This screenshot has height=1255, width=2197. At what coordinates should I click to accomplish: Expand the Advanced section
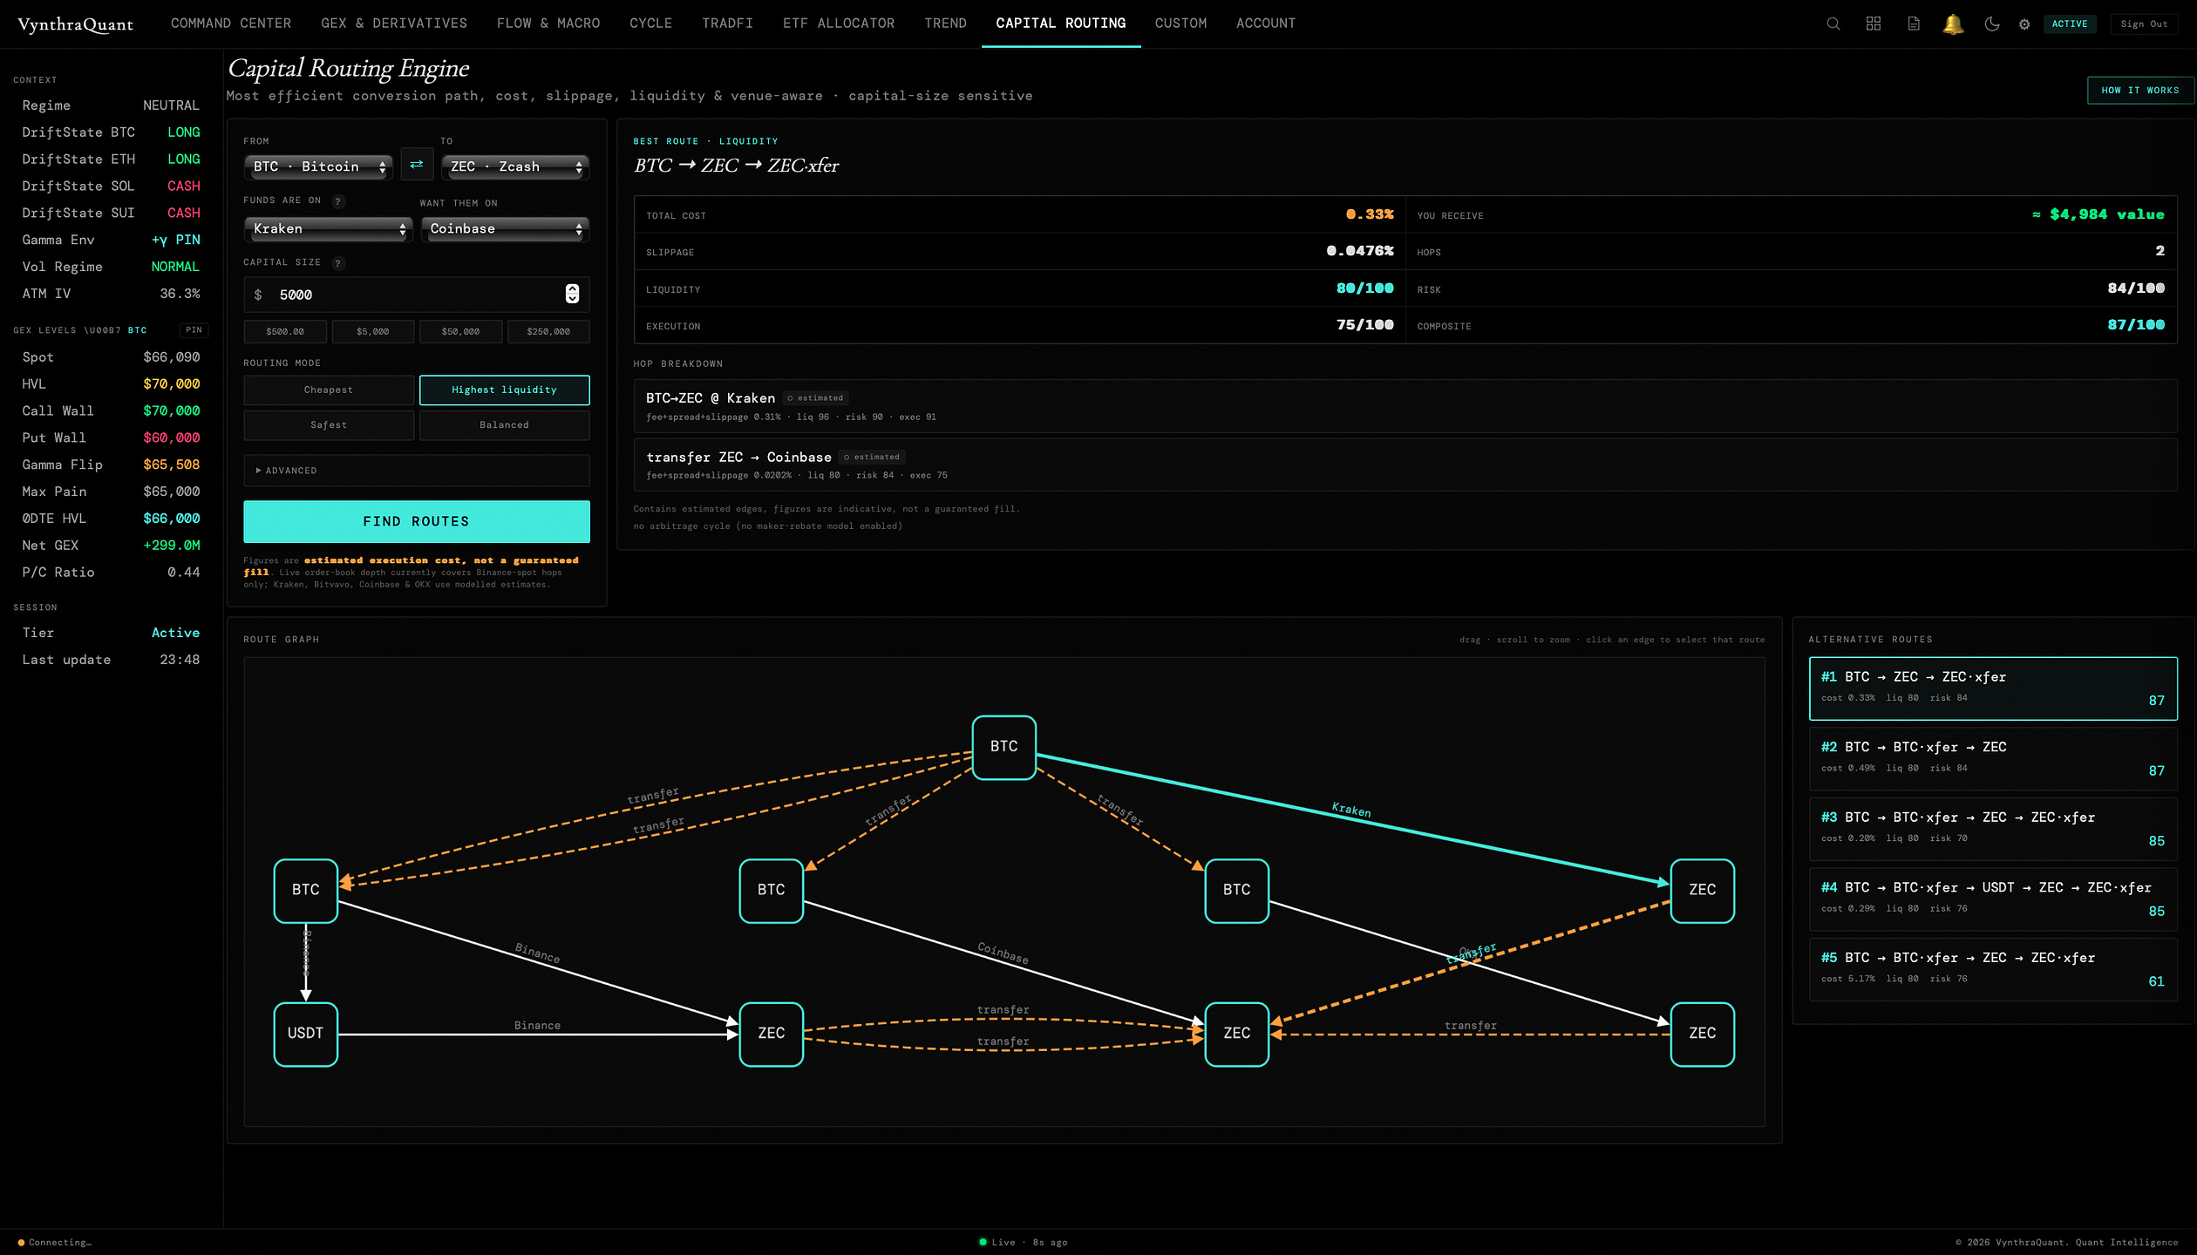pyautogui.click(x=417, y=471)
